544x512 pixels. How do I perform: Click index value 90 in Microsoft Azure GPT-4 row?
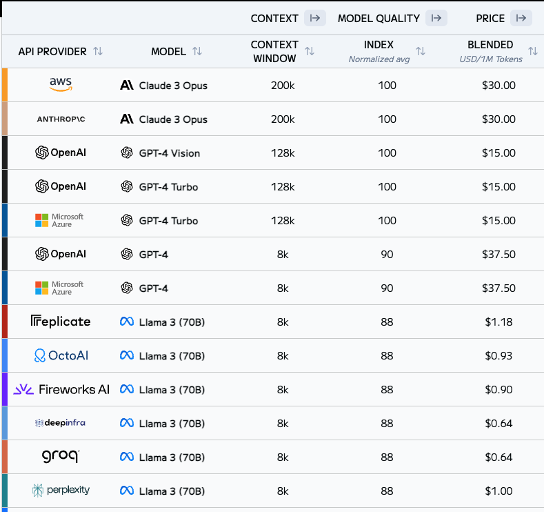tap(387, 288)
